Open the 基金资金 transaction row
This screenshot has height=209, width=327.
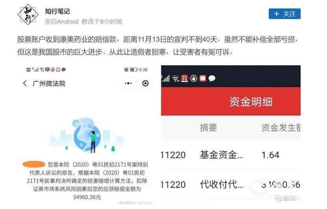[x=231, y=155]
